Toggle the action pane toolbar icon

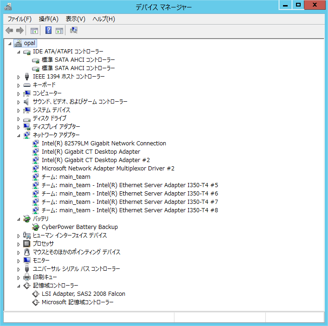[x=59, y=31]
